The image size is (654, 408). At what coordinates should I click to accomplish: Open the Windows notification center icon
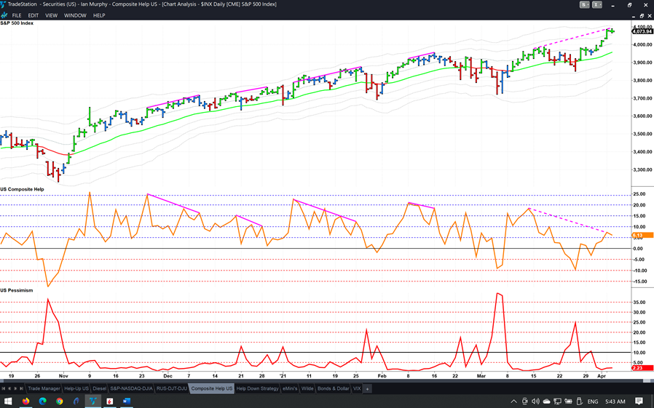point(639,401)
